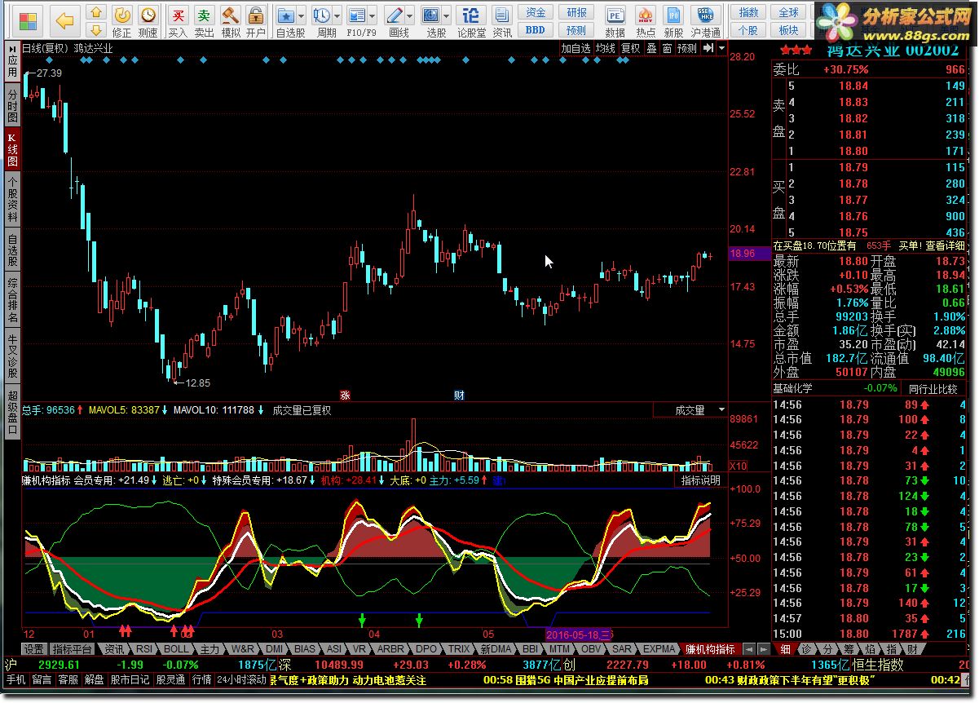Toggle 均线 moving average lines
Screen dimensions: 979x703
[605, 48]
